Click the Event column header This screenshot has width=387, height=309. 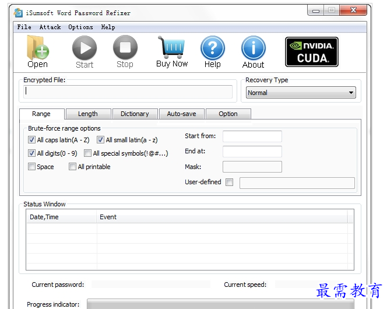(x=222, y=217)
